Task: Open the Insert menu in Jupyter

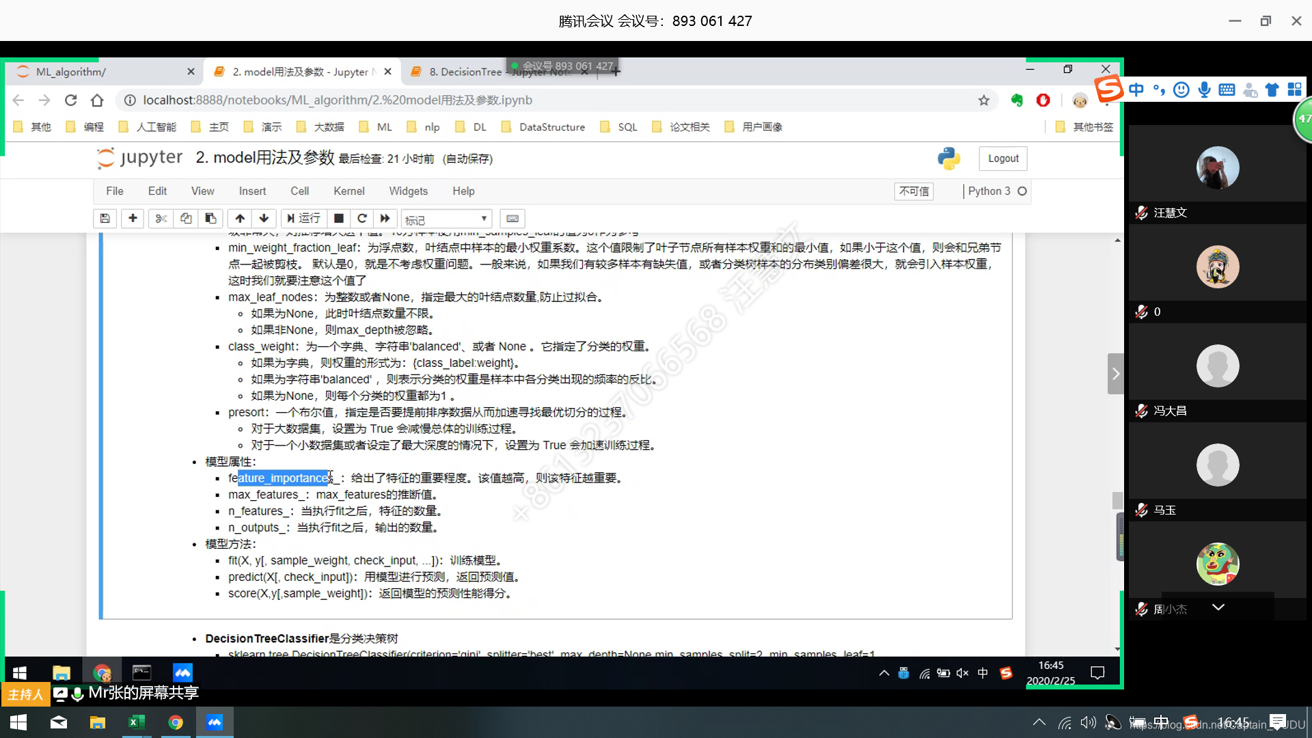Action: click(252, 191)
